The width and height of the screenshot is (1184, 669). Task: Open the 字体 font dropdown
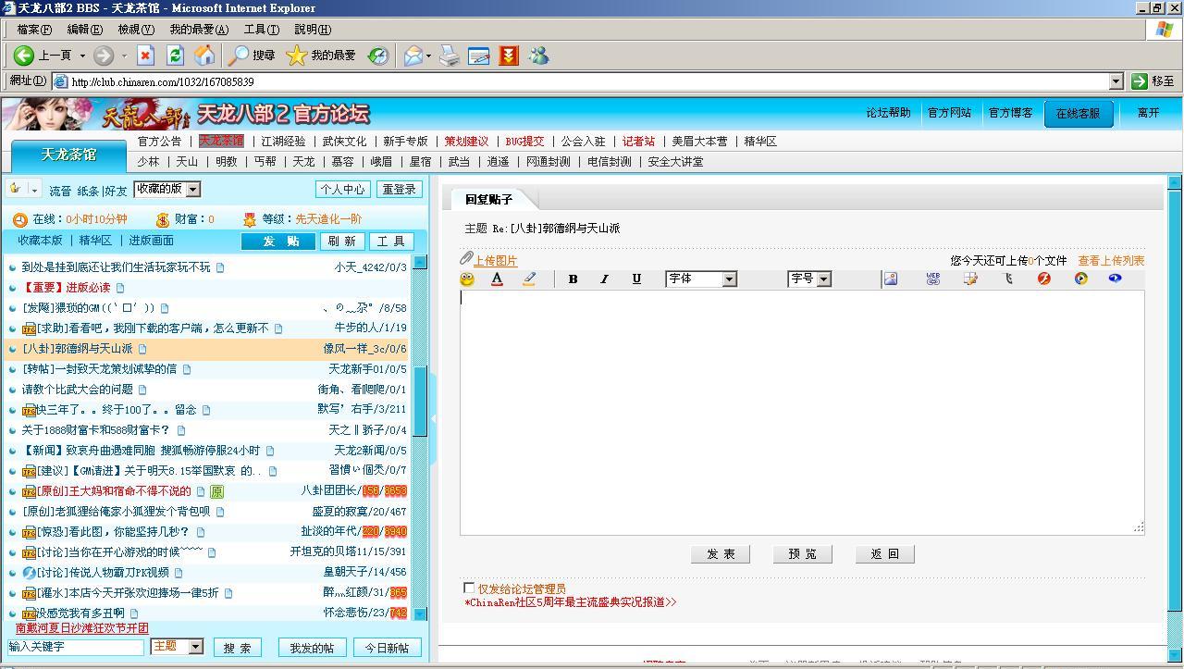[701, 279]
